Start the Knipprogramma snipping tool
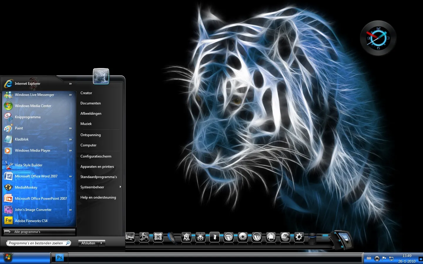Screen dimensions: 423x264 coord(38,117)
